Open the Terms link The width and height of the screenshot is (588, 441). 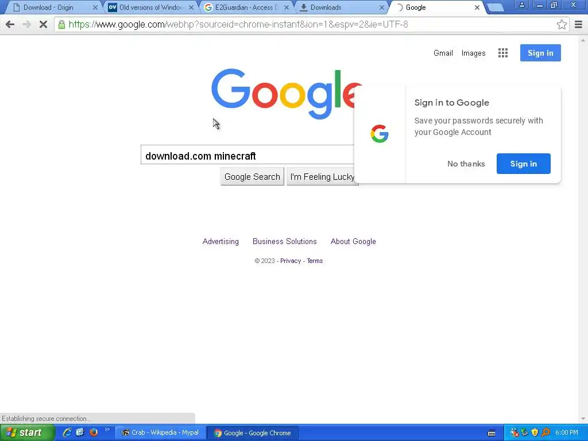(x=315, y=261)
